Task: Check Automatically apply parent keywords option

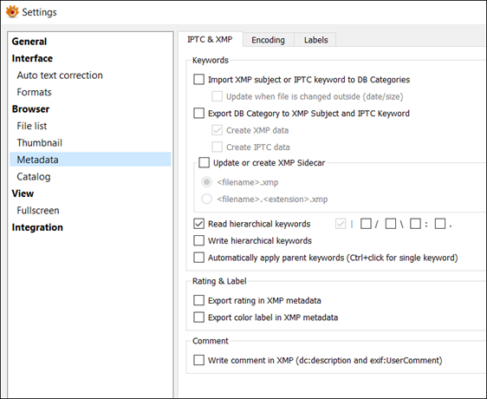Action: click(198, 258)
